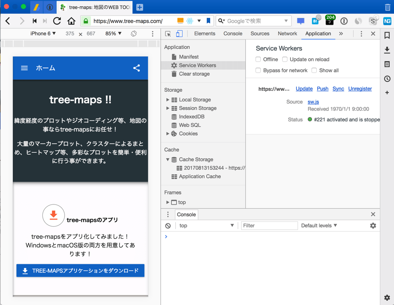Screen dimensions: 394x305
Task: Check the Show all checkbox
Action: coord(314,70)
